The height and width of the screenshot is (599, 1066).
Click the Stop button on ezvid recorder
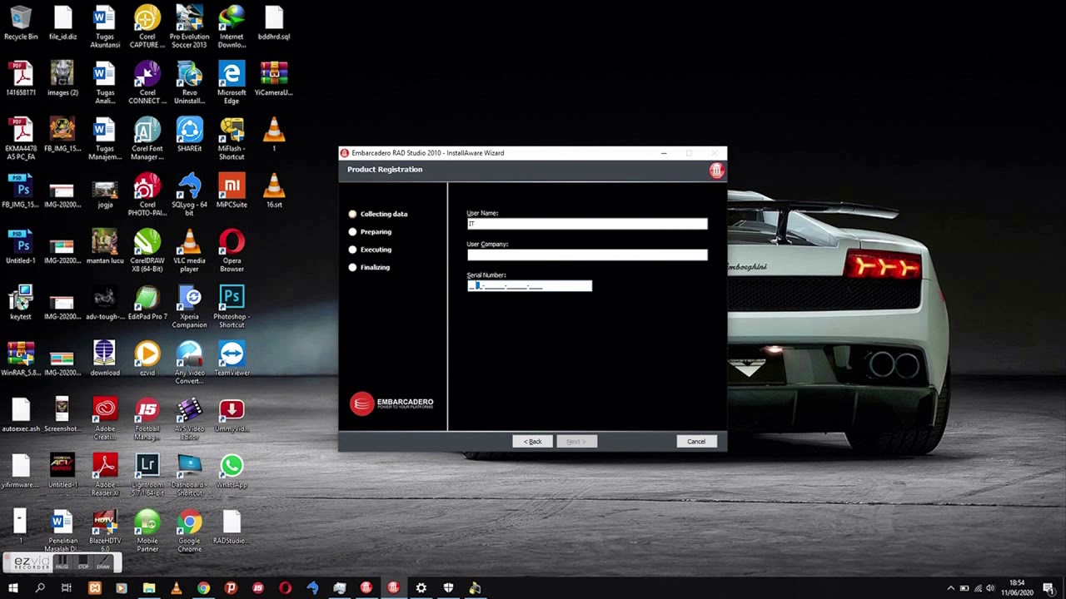pos(83,563)
